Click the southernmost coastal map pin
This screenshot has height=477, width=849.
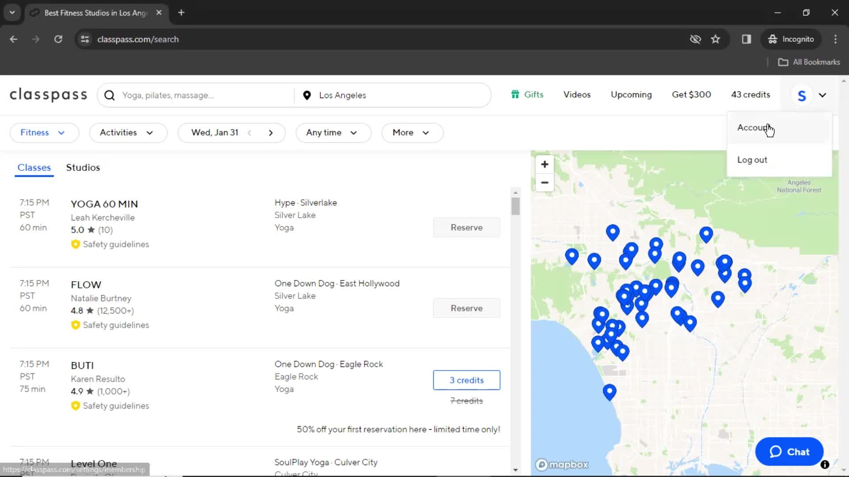pyautogui.click(x=609, y=392)
